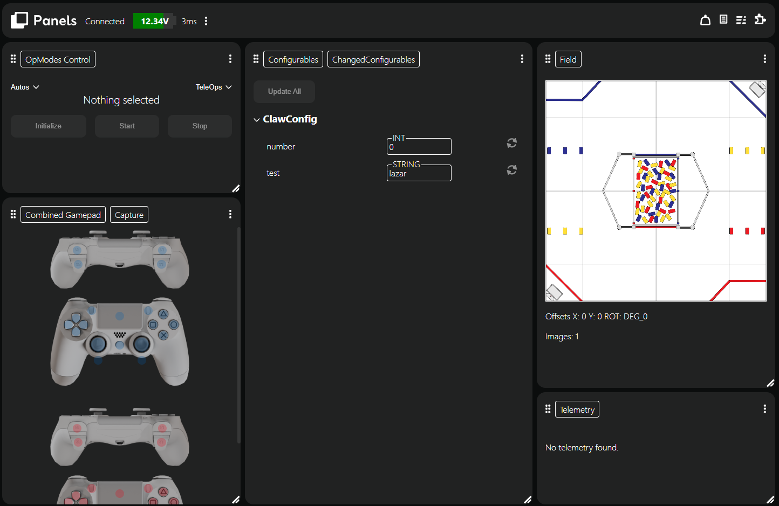Select the Field tab
The height and width of the screenshot is (506, 779).
click(x=568, y=59)
